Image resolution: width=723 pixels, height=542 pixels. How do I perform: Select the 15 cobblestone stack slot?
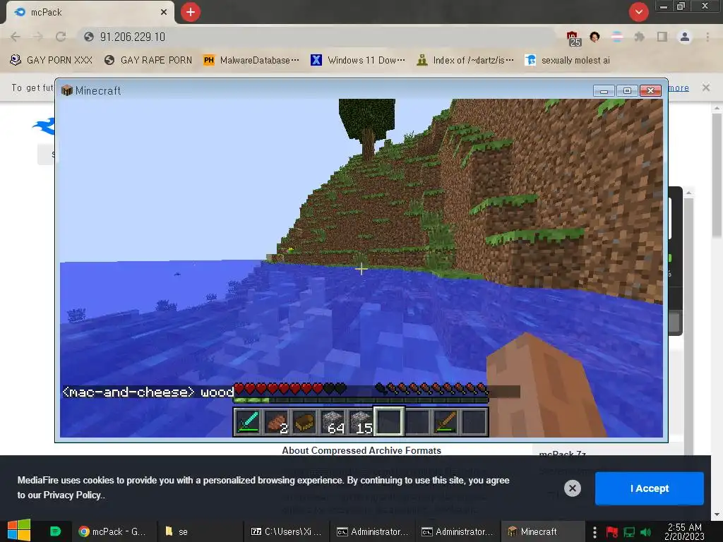tap(361, 422)
